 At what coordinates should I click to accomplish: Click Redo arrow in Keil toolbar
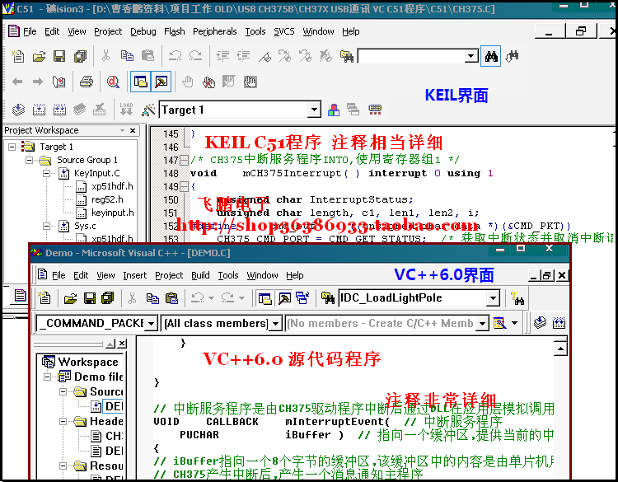click(195, 56)
